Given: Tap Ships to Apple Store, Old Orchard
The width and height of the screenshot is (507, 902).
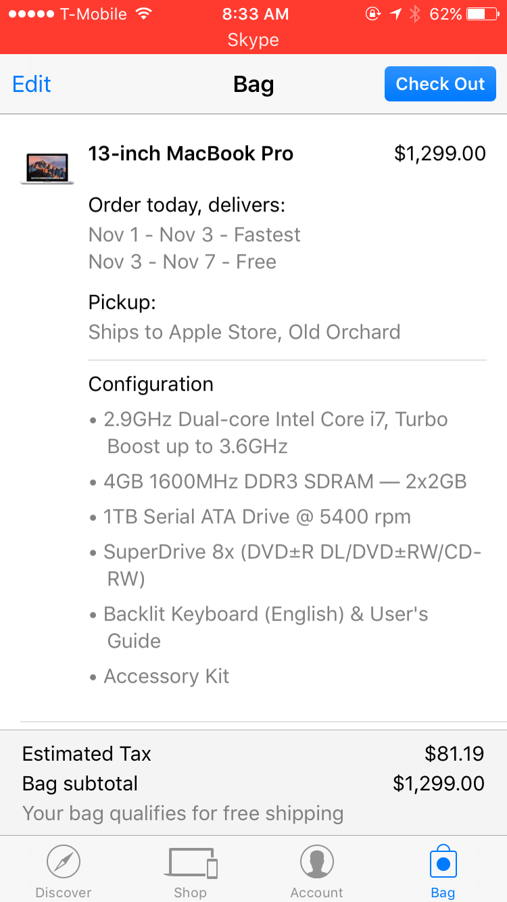Looking at the screenshot, I should [244, 332].
